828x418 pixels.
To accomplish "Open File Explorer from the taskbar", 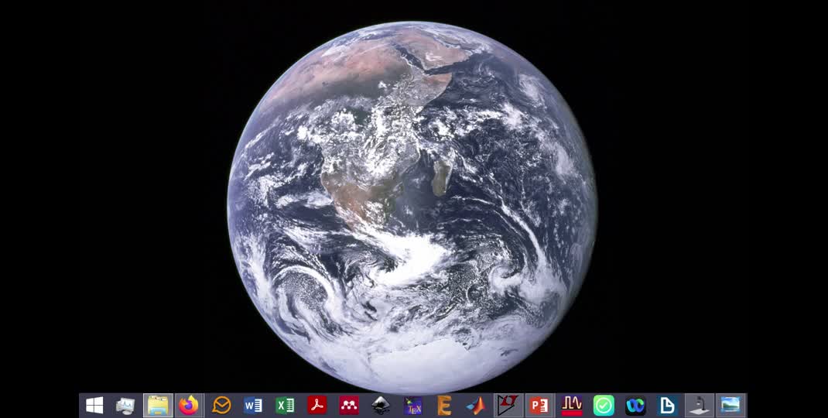I will (158, 406).
